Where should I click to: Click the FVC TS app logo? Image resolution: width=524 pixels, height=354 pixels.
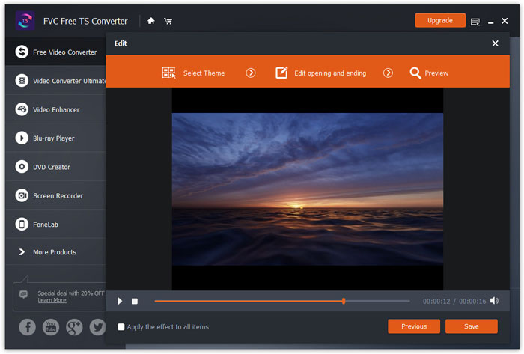[25, 21]
